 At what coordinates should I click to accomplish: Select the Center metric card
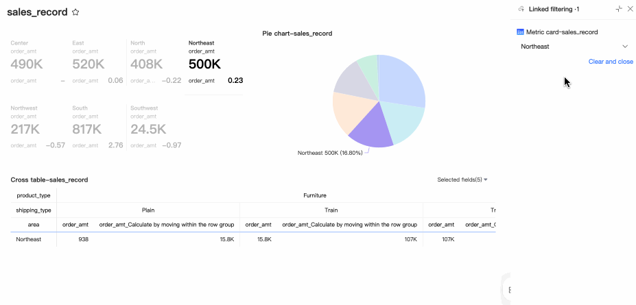click(x=38, y=62)
